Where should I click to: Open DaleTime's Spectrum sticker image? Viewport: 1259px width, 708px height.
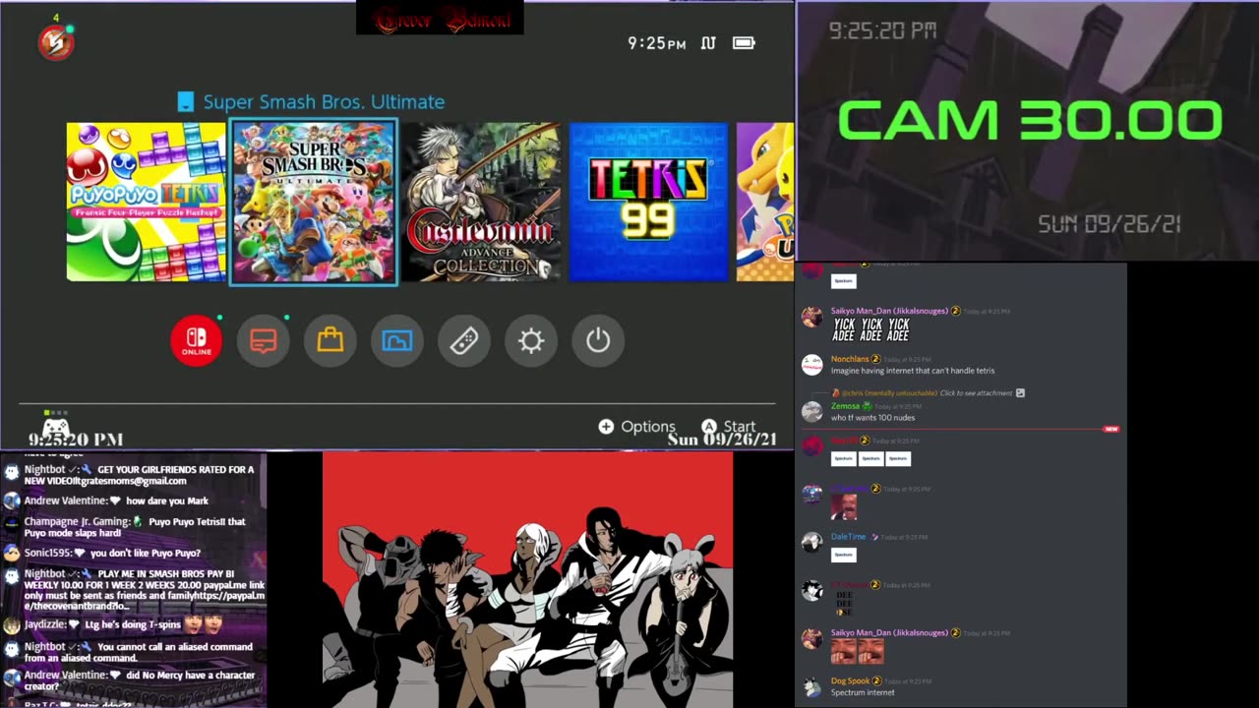click(x=843, y=555)
